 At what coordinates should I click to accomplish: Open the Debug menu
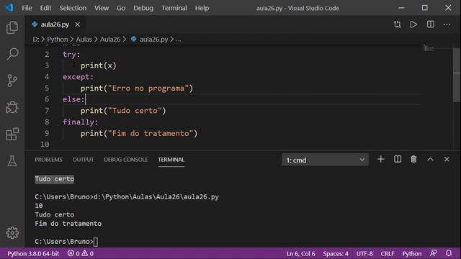[x=143, y=8]
